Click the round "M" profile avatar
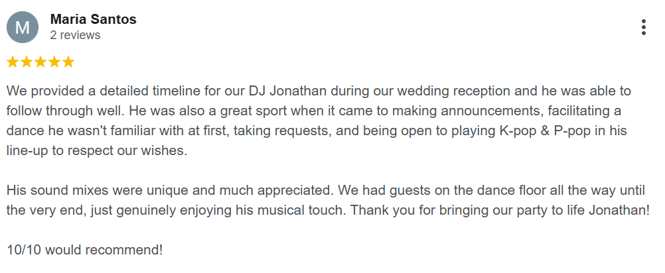Viewport: 665px width, 273px height. point(23,27)
